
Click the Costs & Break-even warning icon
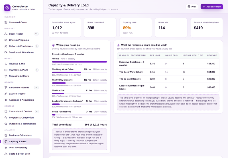(x=6, y=154)
